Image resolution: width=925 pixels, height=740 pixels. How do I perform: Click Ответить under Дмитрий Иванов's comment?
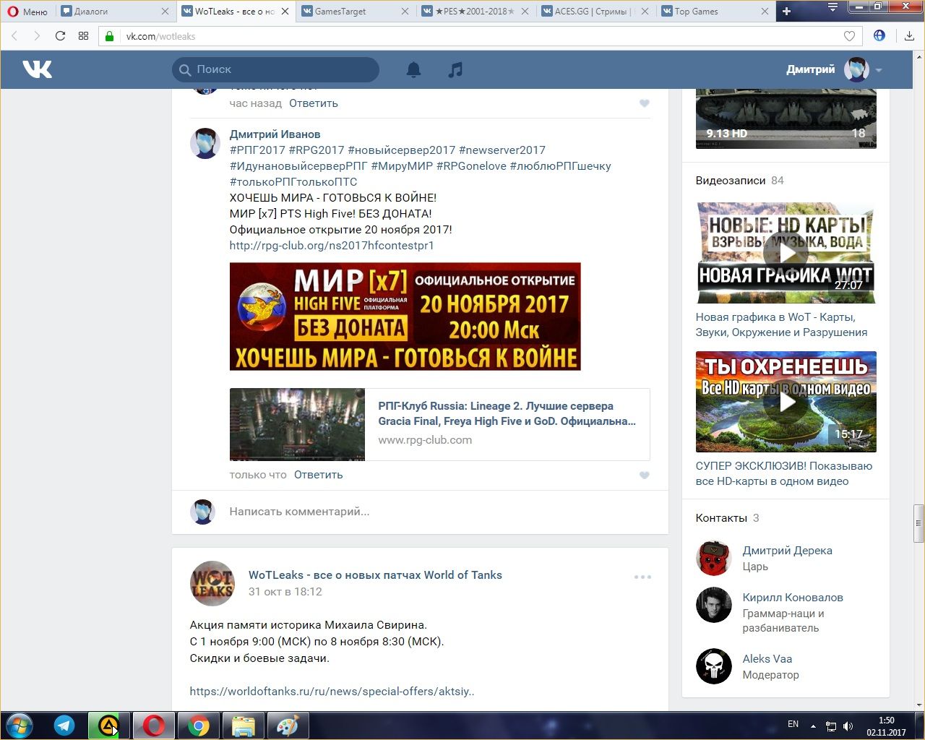click(318, 475)
